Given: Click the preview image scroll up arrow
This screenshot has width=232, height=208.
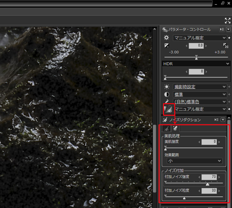Looking at the screenshot, I should click(155, 29).
